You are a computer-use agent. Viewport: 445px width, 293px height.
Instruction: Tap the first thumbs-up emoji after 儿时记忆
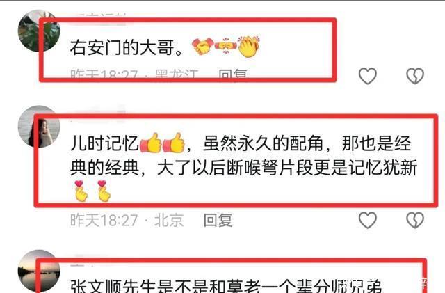(x=150, y=143)
